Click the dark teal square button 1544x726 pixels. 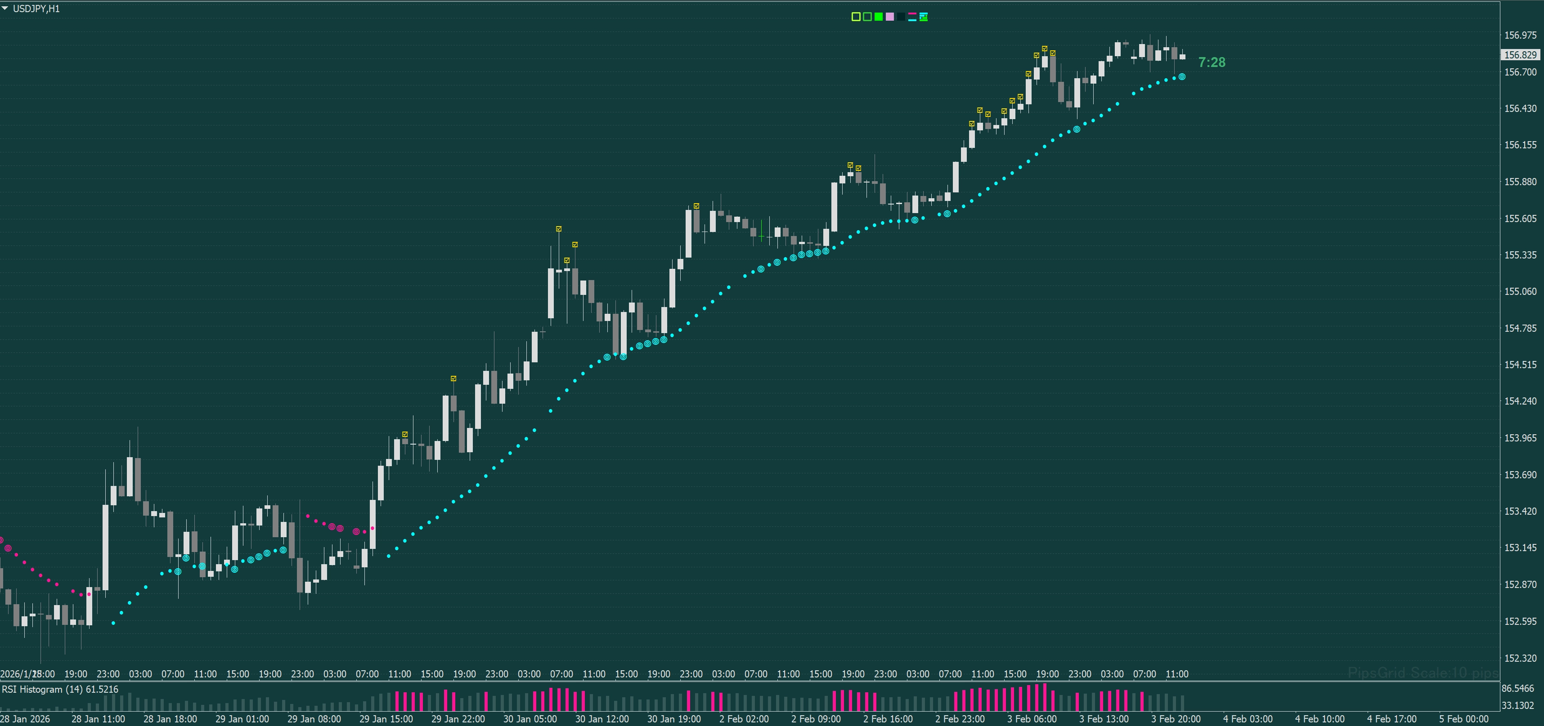point(901,17)
